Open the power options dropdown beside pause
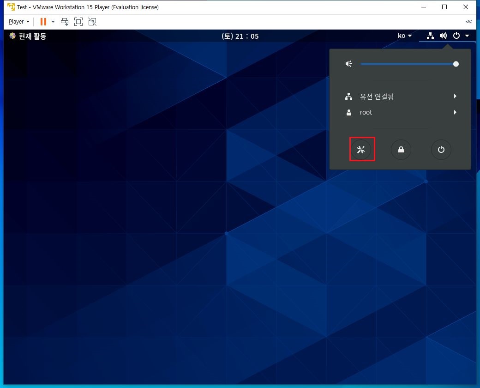480x388 pixels. point(53,21)
